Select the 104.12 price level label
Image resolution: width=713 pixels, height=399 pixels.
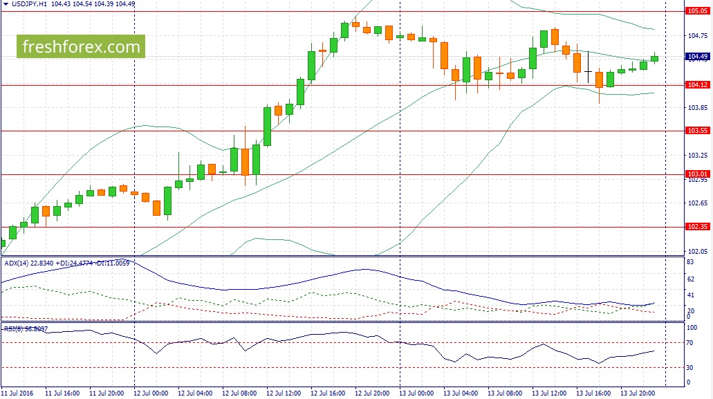[x=697, y=85]
